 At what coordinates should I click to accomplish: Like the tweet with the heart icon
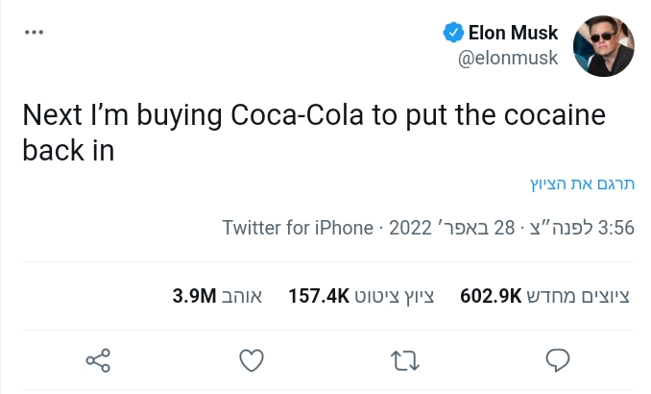tap(252, 360)
